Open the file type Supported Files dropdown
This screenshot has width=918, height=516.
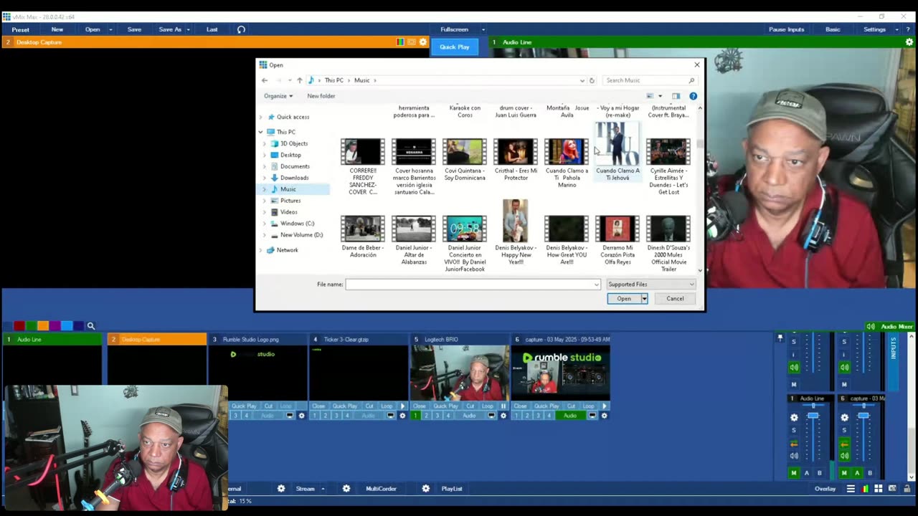[x=651, y=285]
